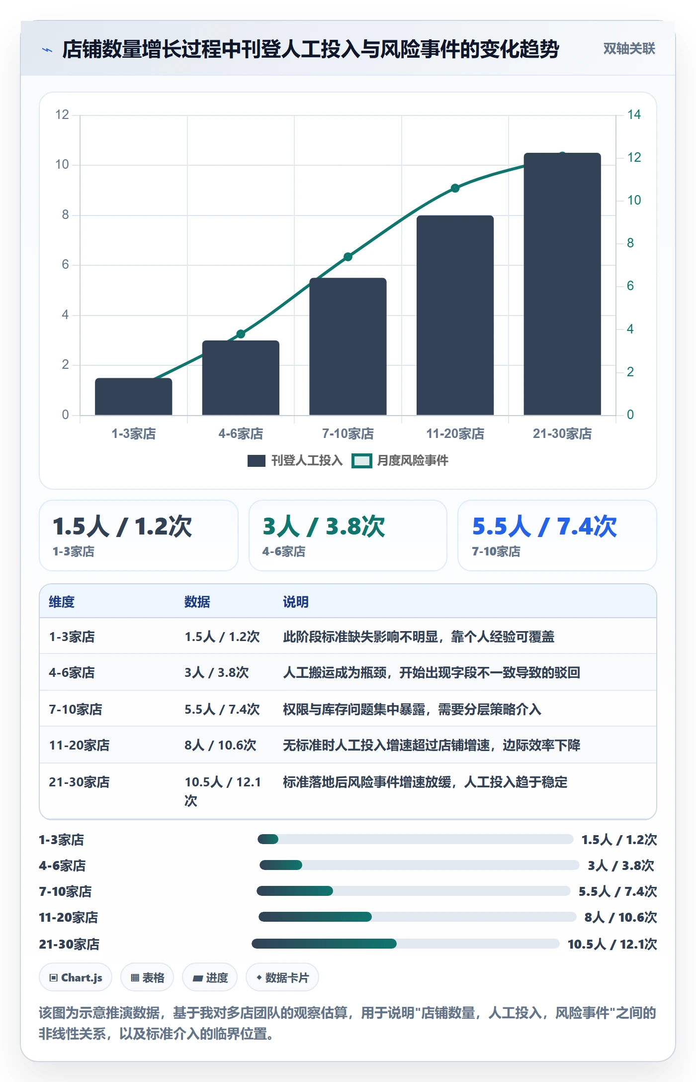This screenshot has width=696, height=1082.
Task: Click the text '人工搬运成为瓶颈，开始出现字段不一致导致的驳回'
Action: (x=432, y=672)
